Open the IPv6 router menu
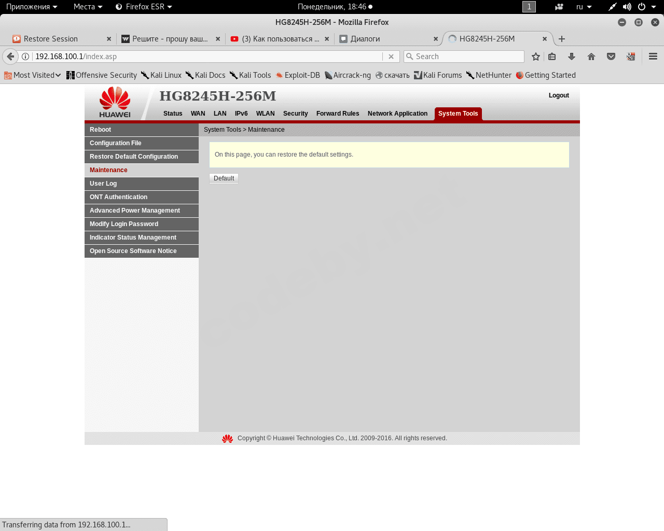Screen dimensions: 664x531 (x=241, y=114)
